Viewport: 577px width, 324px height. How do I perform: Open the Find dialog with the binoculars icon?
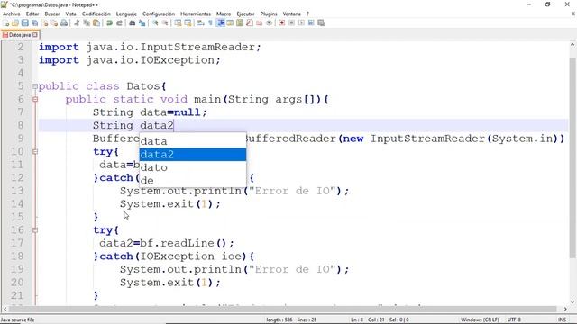pos(132,22)
